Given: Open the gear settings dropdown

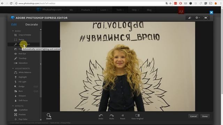Looking at the screenshot, I should [x=198, y=18].
